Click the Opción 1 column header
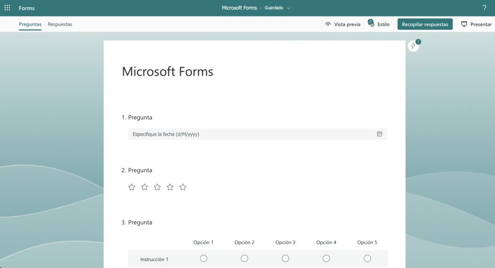 (x=204, y=242)
